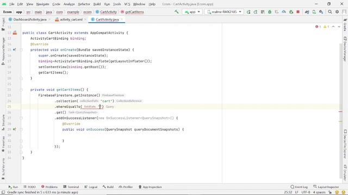Open the Build menu
The height and width of the screenshot is (195, 348).
pyautogui.click(x=97, y=4)
